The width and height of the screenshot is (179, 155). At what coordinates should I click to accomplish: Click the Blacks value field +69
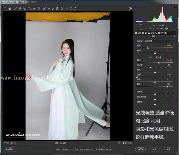(168, 84)
